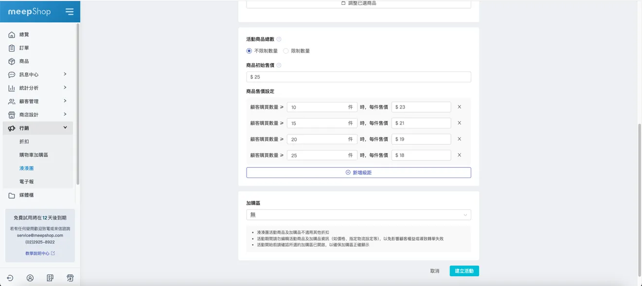Click external link icon beside 教學說明中心
The width and height of the screenshot is (642, 286).
click(x=53, y=253)
